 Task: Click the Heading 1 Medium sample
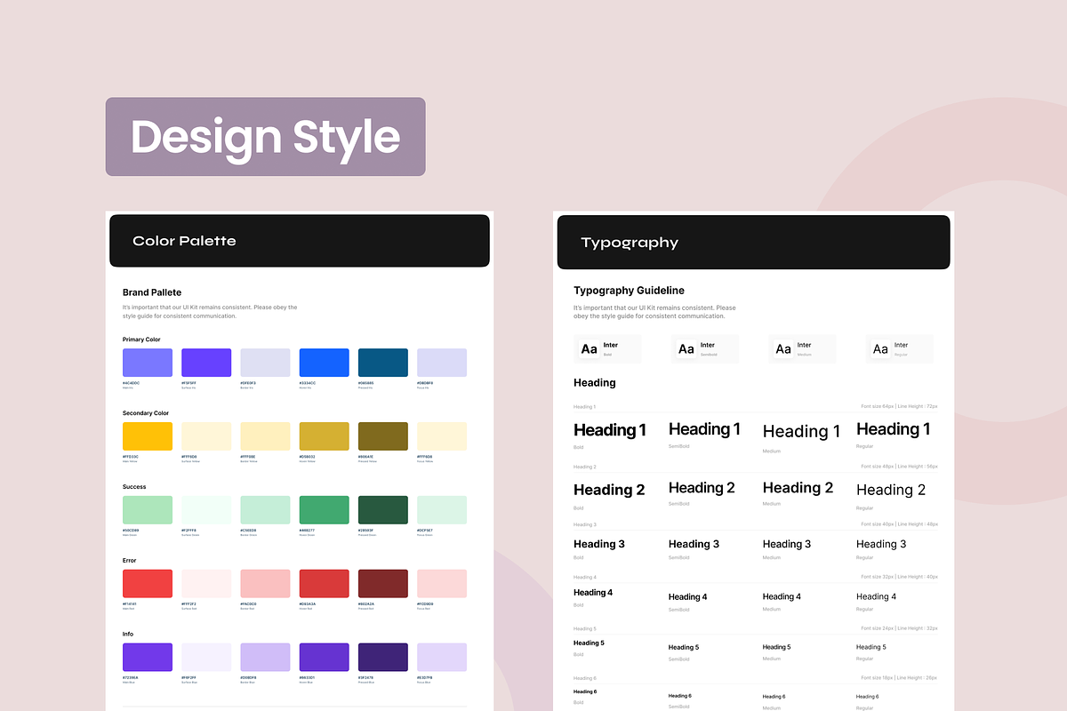pyautogui.click(x=801, y=432)
